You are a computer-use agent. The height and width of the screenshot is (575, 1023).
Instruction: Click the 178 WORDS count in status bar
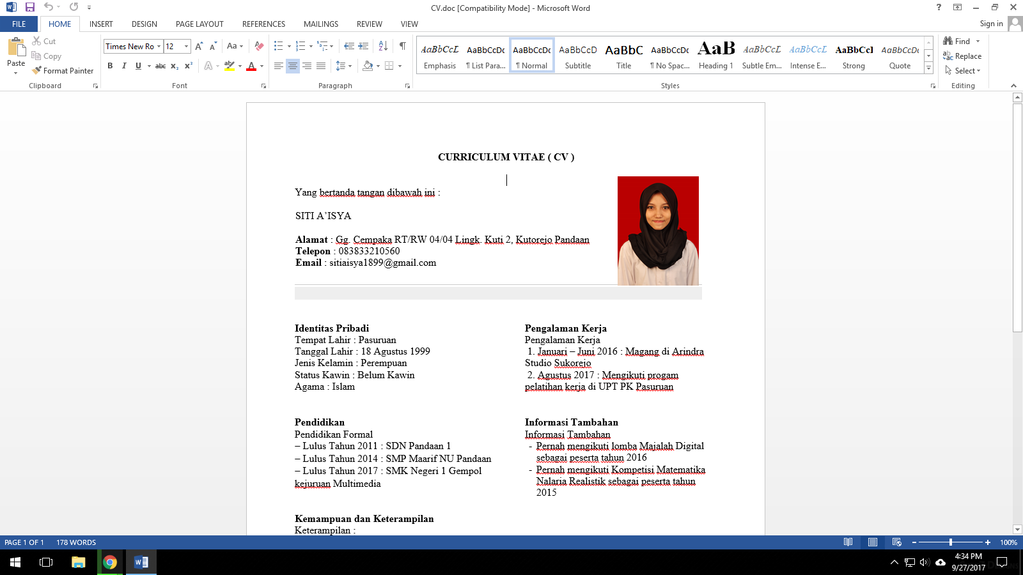(76, 542)
